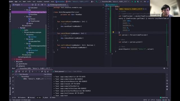Screen dimensions: 180x101
Task: Open the TODO tool window tab
Action: tap(53, 98)
